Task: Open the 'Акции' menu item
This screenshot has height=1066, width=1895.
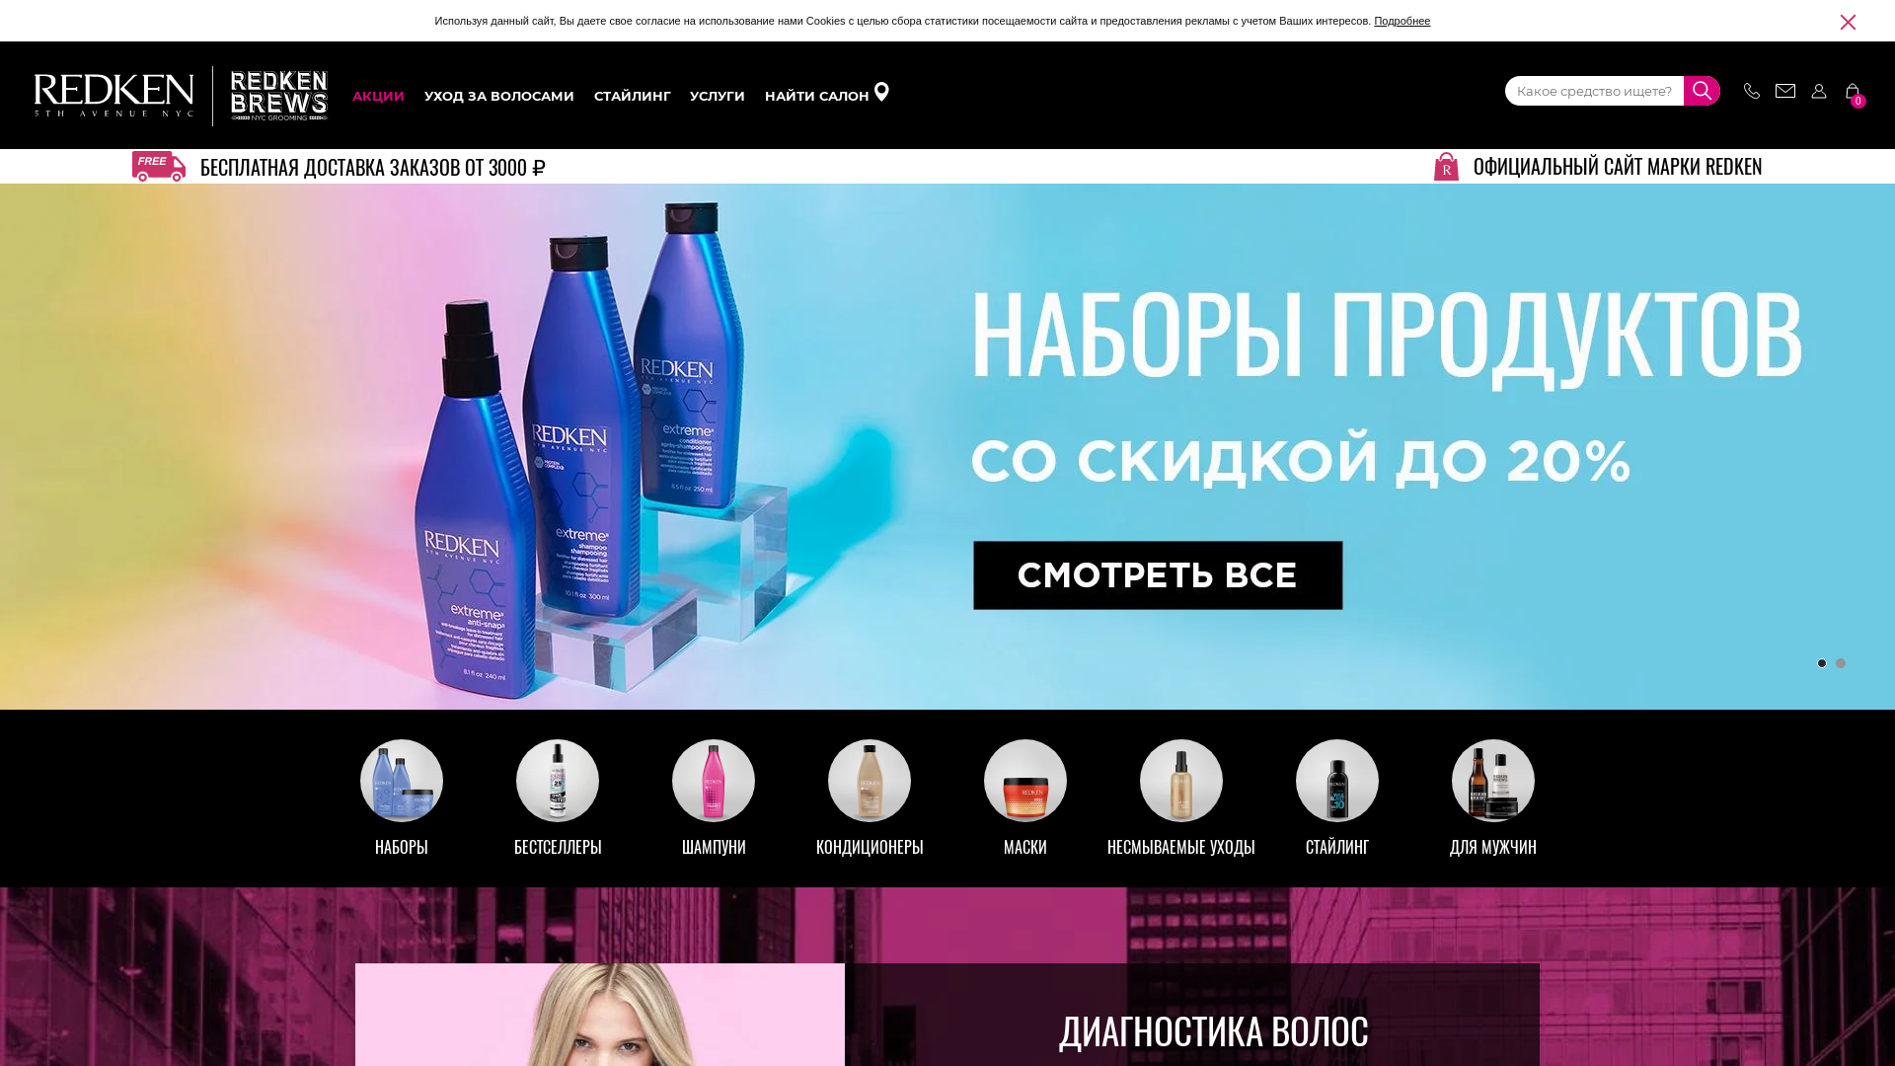Action: click(x=378, y=96)
